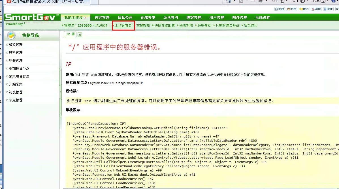Click 安全退出 to log out

pos(251,25)
